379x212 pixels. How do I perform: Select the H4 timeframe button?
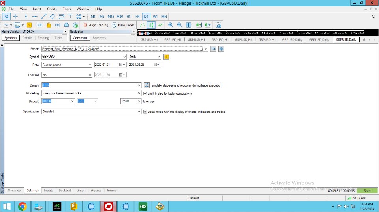(137, 17)
